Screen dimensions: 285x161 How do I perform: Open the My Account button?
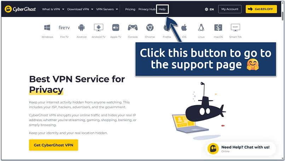pyautogui.click(x=230, y=9)
